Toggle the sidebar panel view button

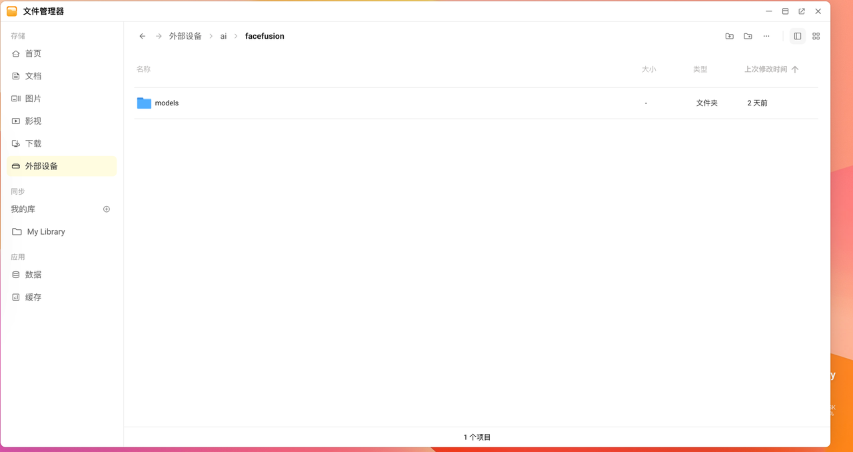pos(797,36)
